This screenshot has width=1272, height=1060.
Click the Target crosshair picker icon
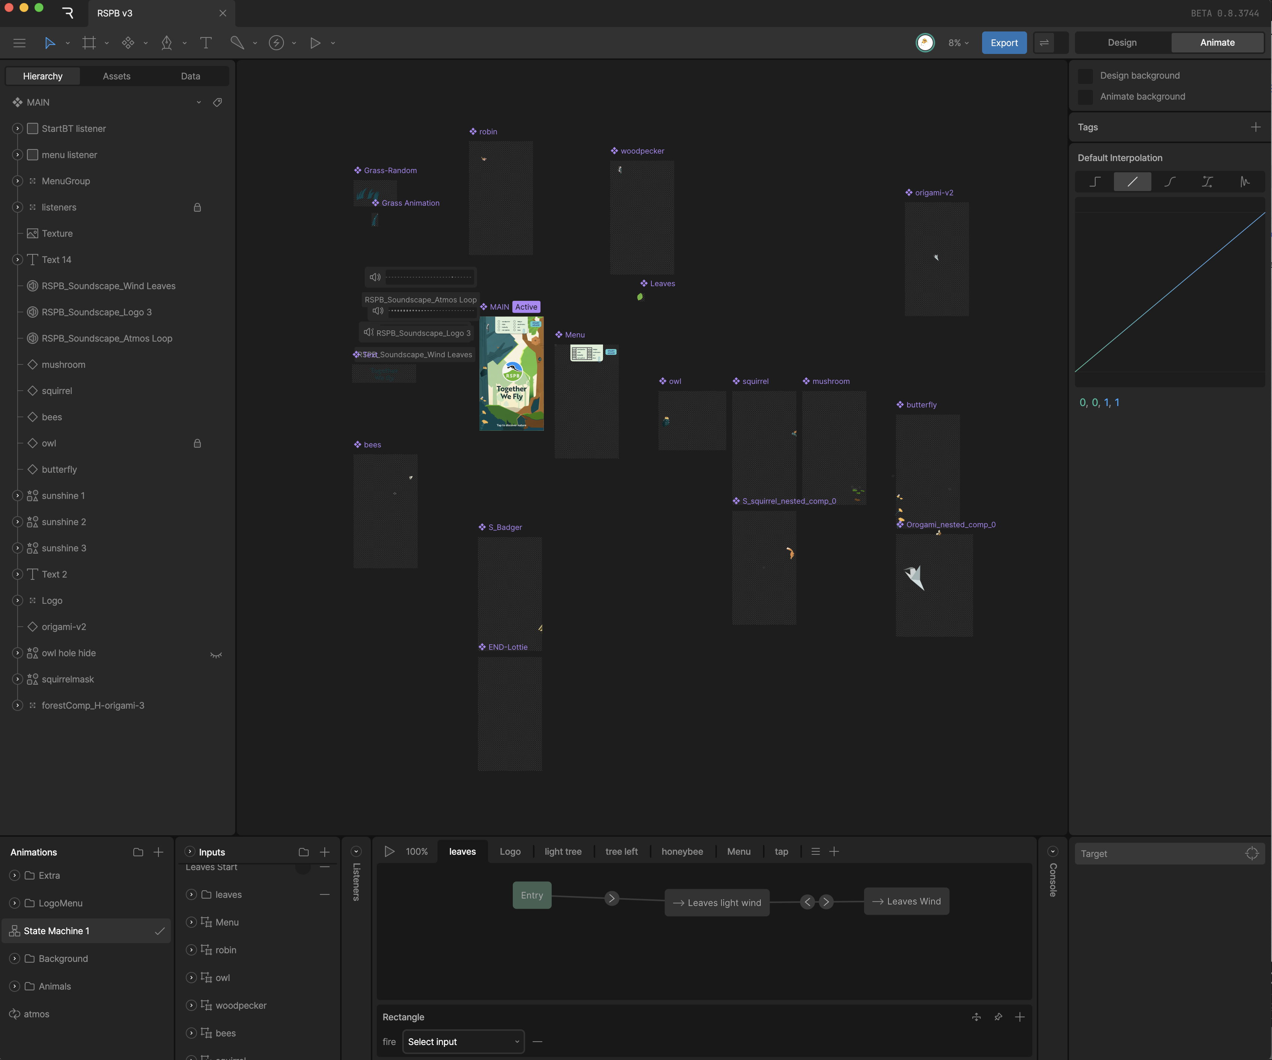point(1251,854)
